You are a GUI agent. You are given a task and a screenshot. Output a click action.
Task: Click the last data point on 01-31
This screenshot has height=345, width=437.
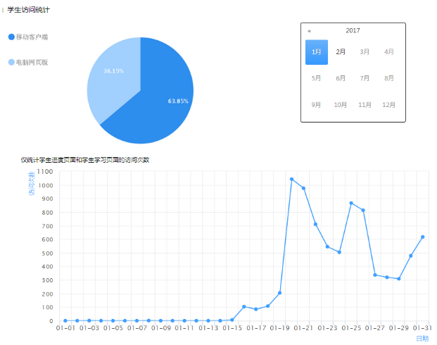[x=422, y=237]
